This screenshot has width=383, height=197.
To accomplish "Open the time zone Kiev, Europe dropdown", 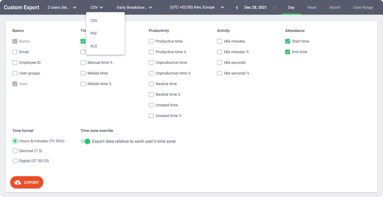I will (197, 7).
